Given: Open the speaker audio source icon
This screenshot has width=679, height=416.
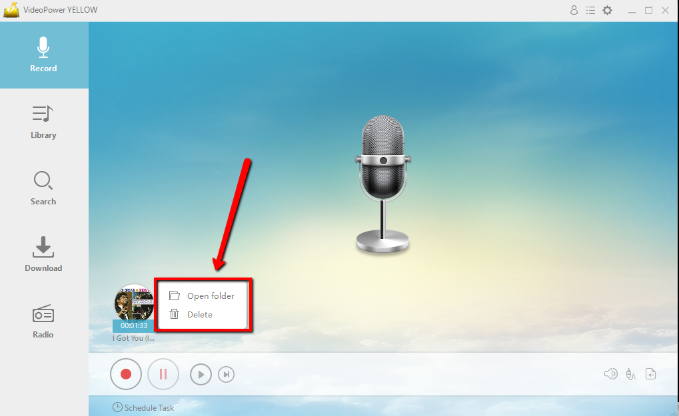Looking at the screenshot, I should point(610,373).
